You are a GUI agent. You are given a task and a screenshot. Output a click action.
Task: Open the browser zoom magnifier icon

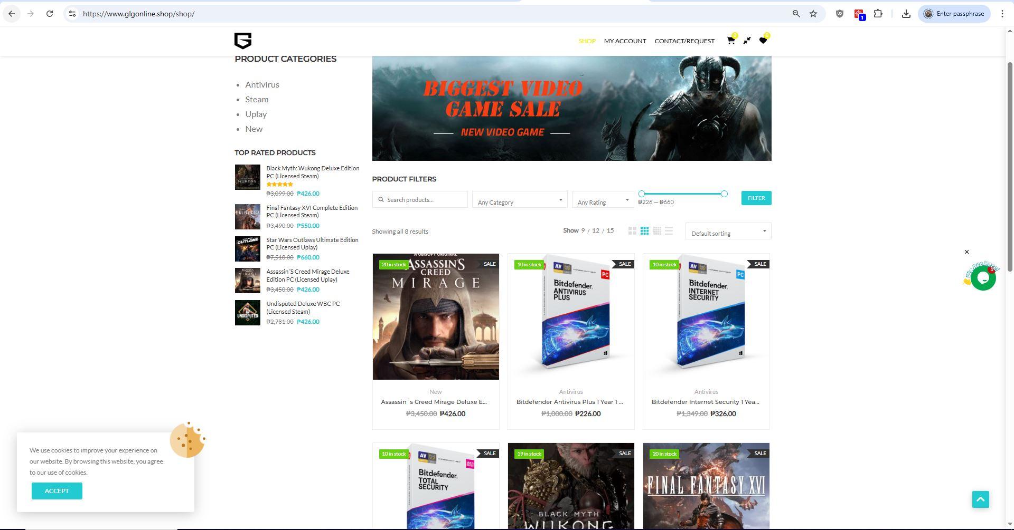[796, 14]
